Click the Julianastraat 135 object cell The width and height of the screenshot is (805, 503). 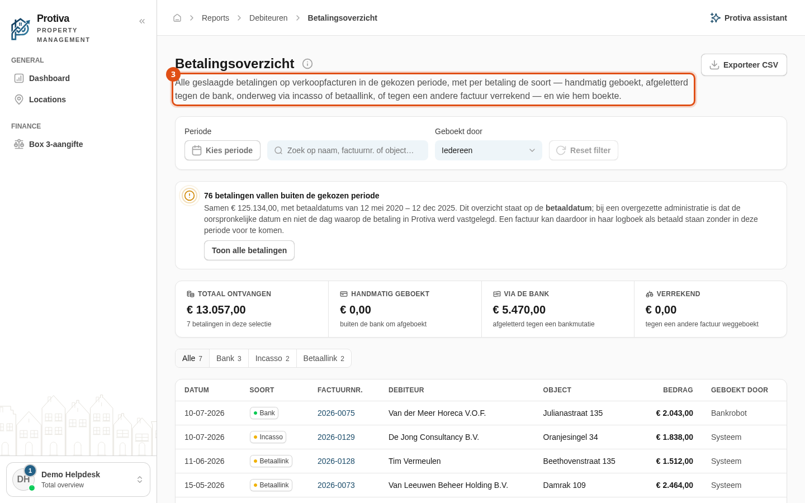pyautogui.click(x=573, y=413)
